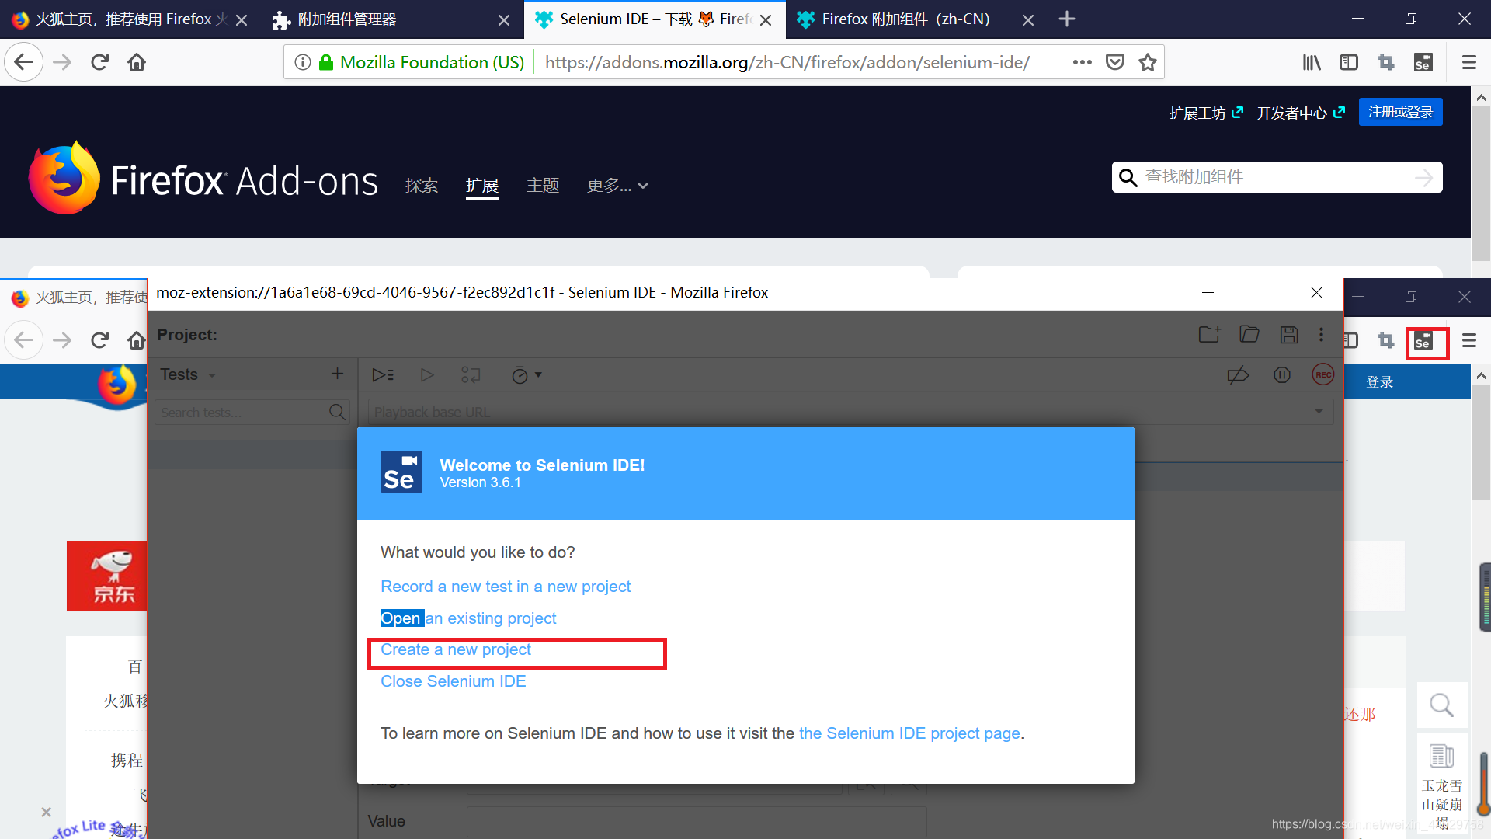Save project floppy icon in Selenium IDE
The image size is (1491, 839).
point(1289,335)
